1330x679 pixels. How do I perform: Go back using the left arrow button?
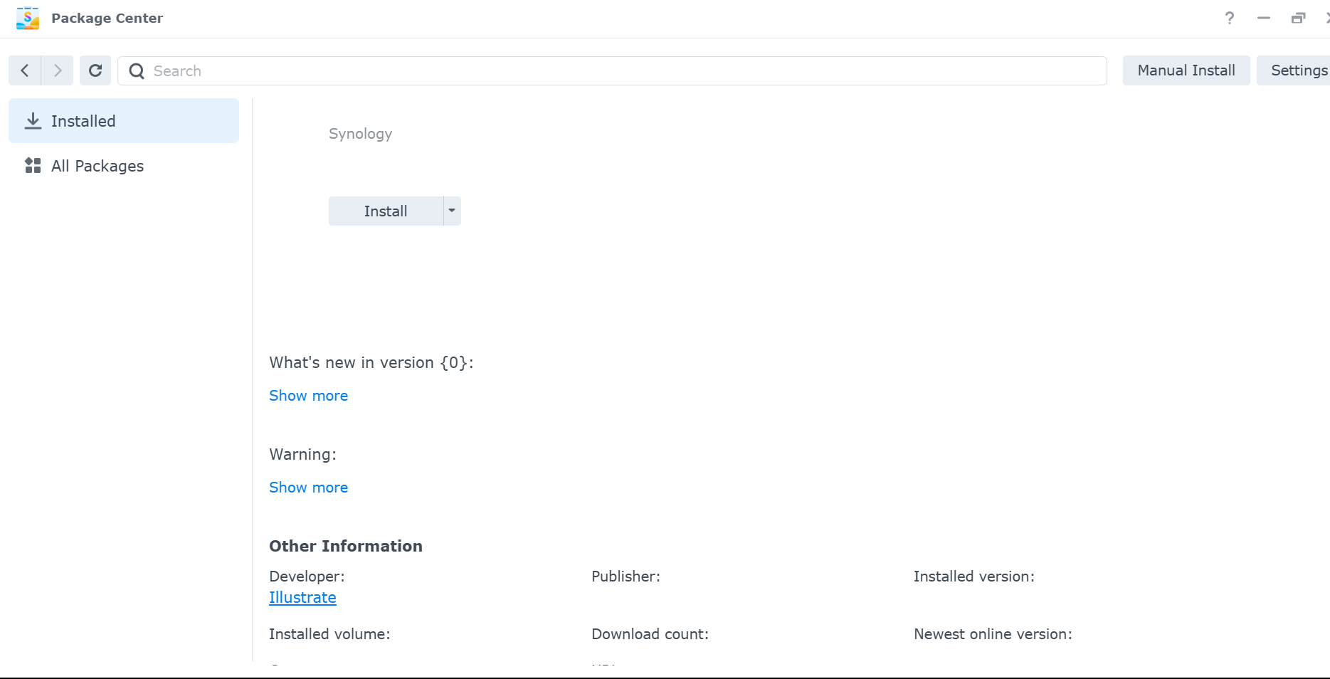(25, 70)
